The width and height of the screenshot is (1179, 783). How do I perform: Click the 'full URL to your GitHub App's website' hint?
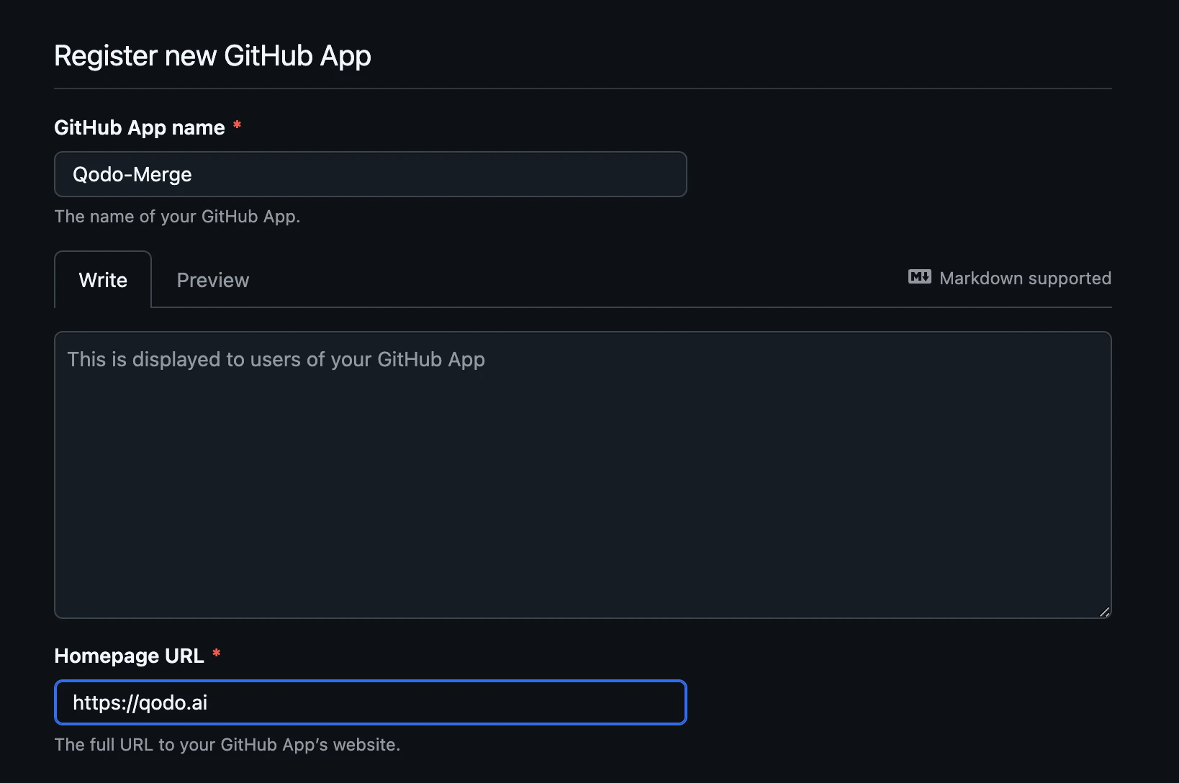pos(227,745)
